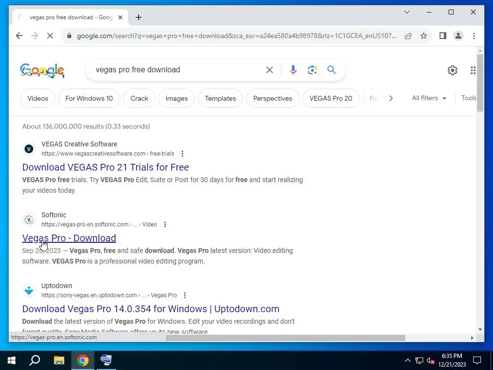
Task: Show more filter chips with right chevron
Action: click(391, 98)
